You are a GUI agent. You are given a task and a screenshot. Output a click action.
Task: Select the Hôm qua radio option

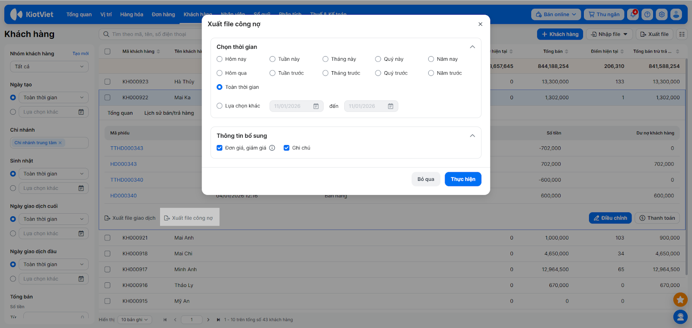pos(219,73)
